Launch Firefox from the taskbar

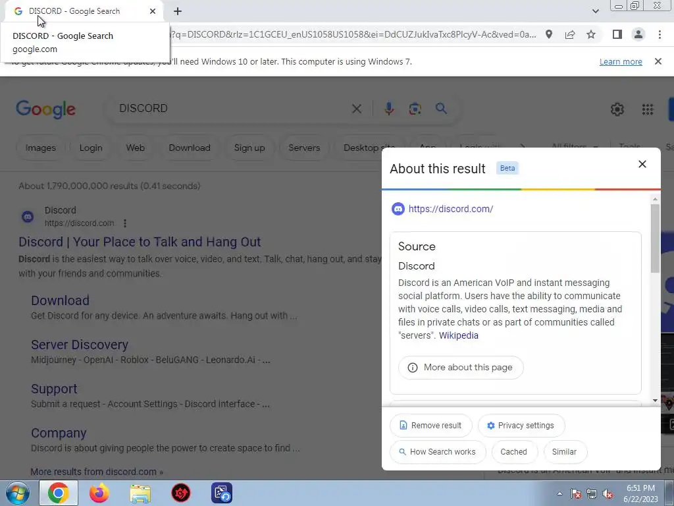pos(99,493)
